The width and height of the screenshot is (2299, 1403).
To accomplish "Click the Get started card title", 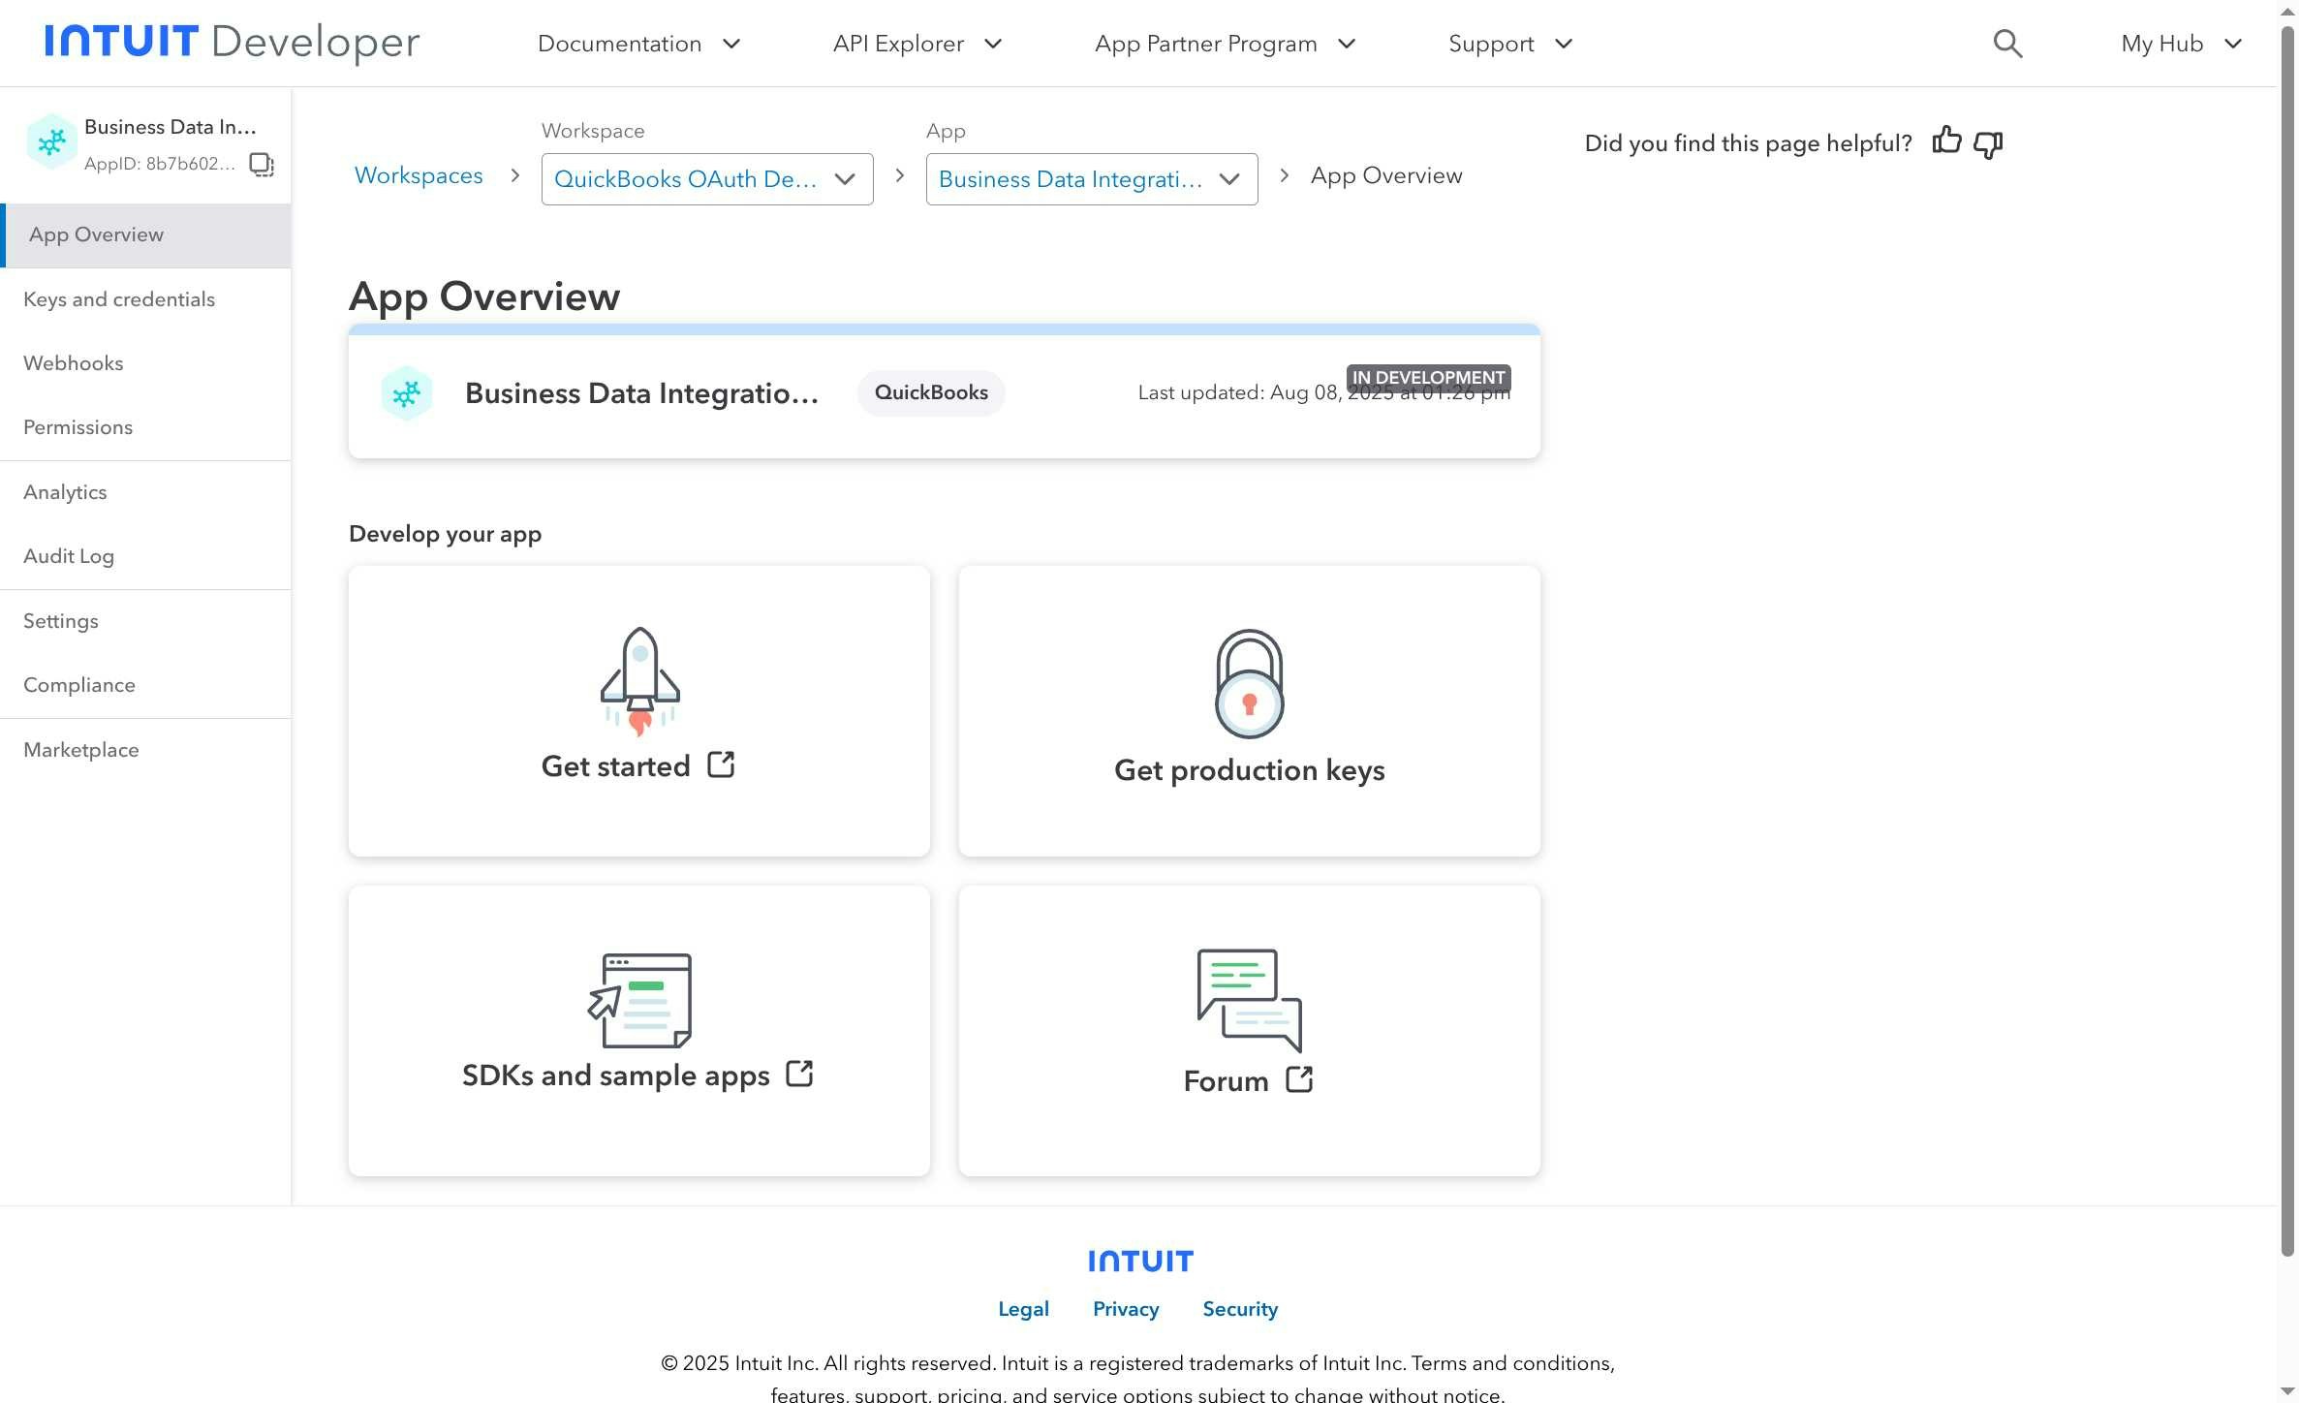I will coord(615,766).
